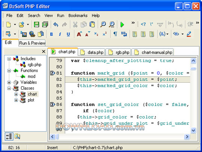Click the insert hyperlink globe icon
202x152 pixels.
tap(32, 34)
